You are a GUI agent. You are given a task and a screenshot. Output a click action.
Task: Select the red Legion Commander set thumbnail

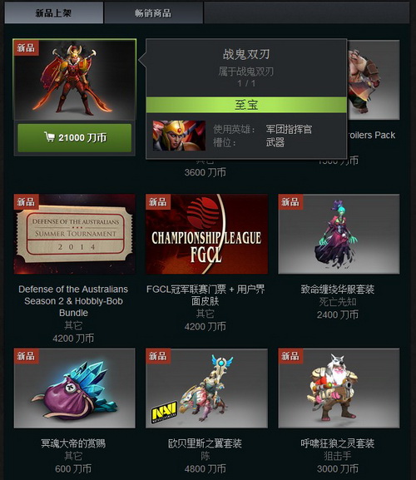tap(74, 80)
